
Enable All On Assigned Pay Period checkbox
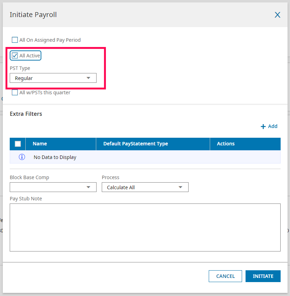[x=15, y=40]
